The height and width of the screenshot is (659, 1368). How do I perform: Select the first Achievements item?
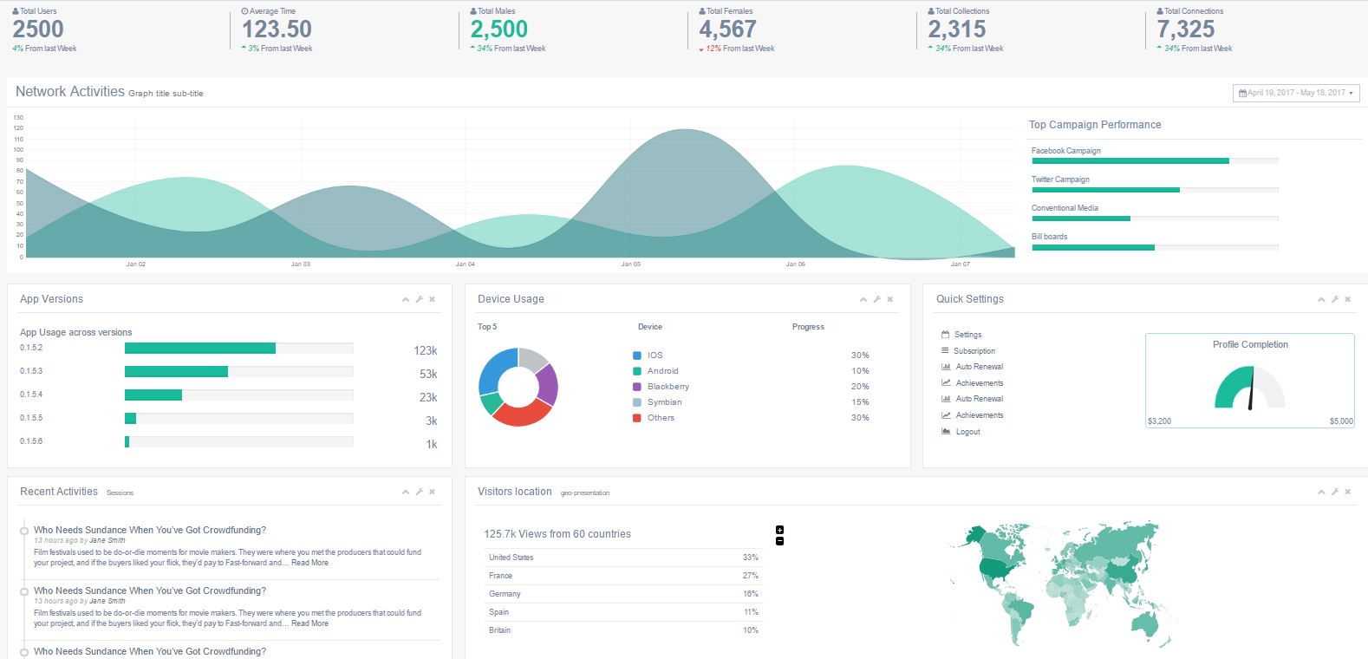(979, 383)
